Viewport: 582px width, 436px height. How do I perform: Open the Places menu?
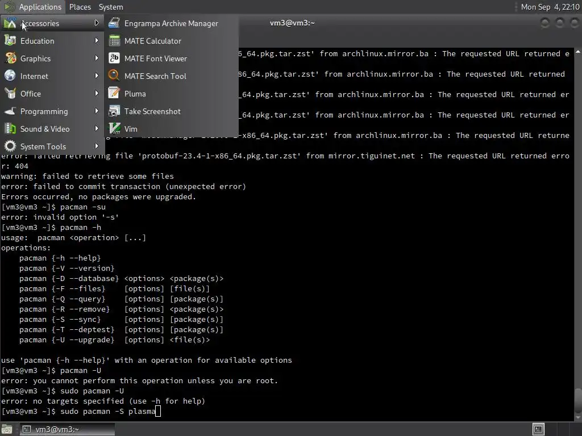[x=80, y=7]
